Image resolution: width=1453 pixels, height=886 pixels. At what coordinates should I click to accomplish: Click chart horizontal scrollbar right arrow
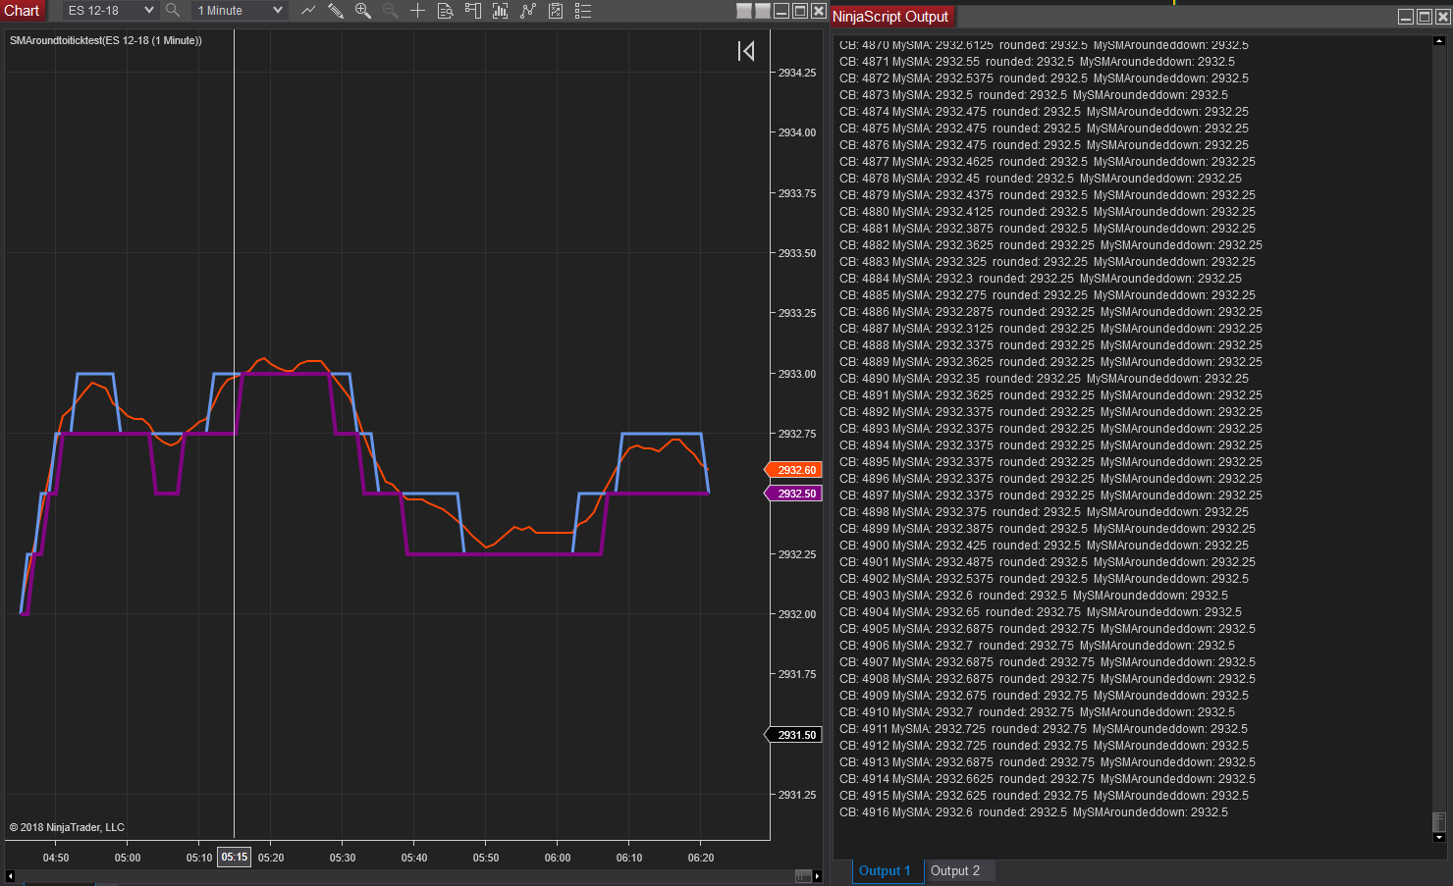click(x=818, y=876)
